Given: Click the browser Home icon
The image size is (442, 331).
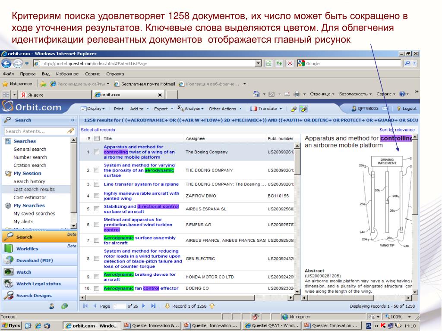Looking at the screenshot, I should pyautogui.click(x=256, y=94).
